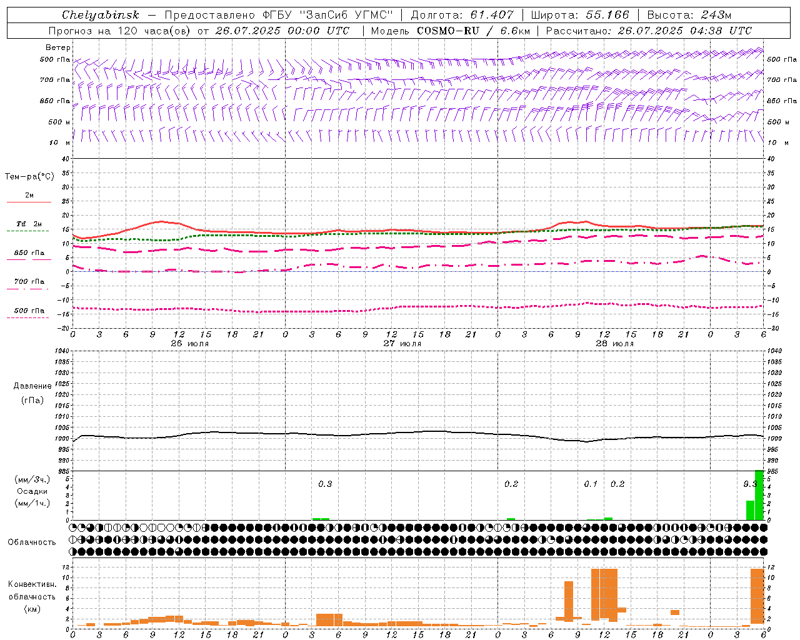Click the solid red 2м legend line

tap(29, 202)
